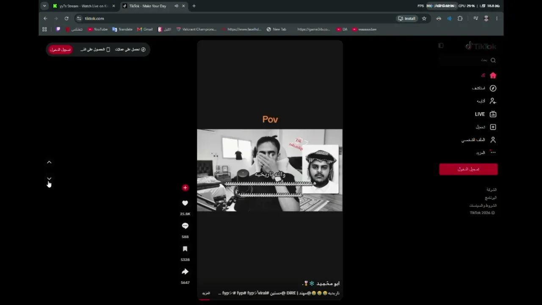Mute the TikTok tab audio icon
This screenshot has height=305, width=542.
coord(176,6)
